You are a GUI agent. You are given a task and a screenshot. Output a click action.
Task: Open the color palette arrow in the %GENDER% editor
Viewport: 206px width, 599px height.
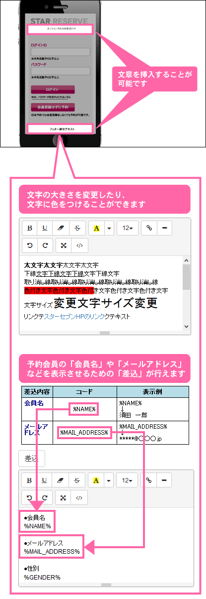[109, 480]
